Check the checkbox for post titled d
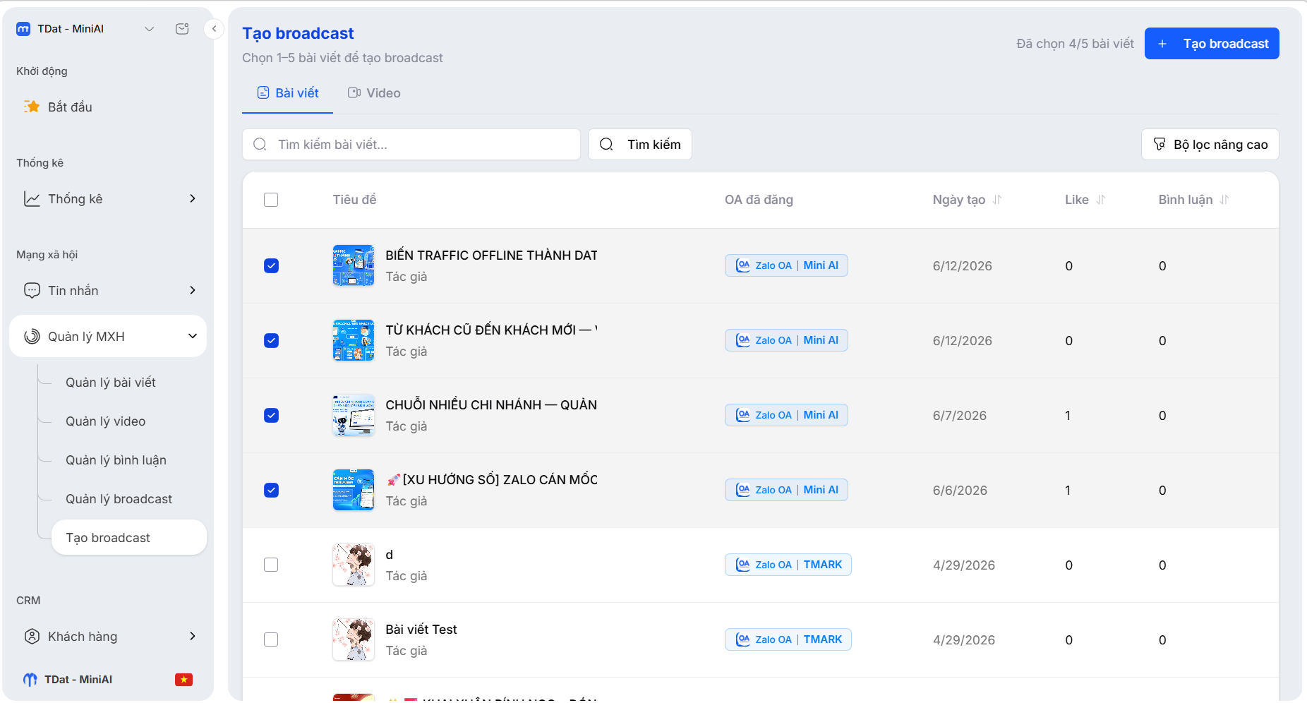Image resolution: width=1307 pixels, height=703 pixels. click(x=271, y=565)
